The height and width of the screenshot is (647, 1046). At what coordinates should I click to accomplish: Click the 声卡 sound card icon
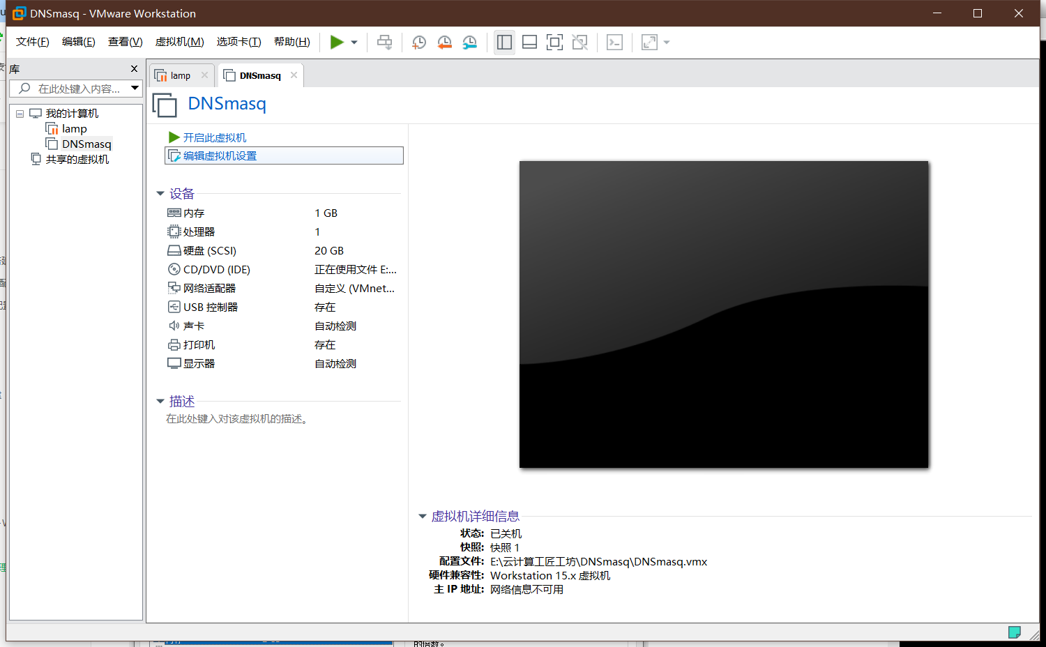point(174,326)
